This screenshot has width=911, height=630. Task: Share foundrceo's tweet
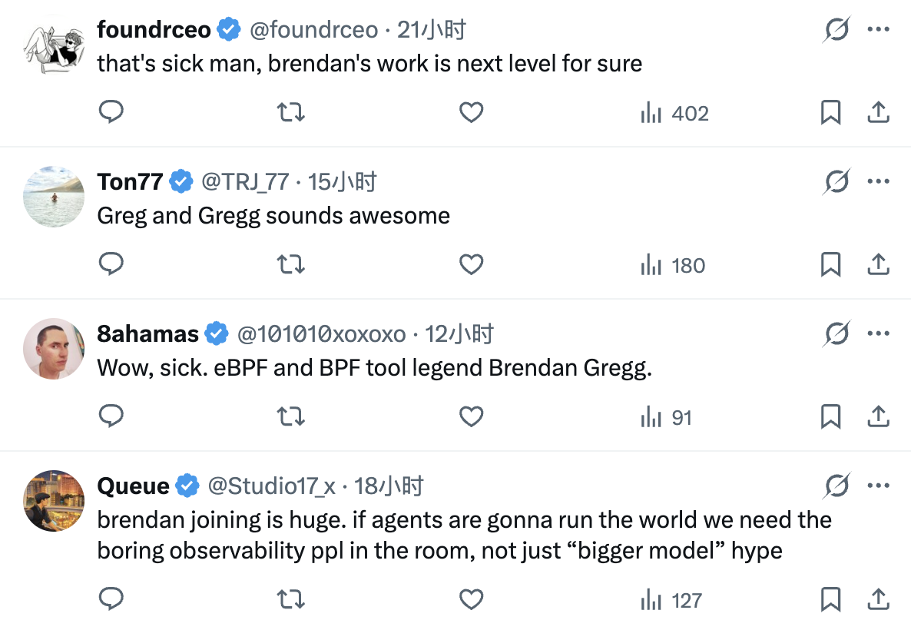click(x=878, y=113)
